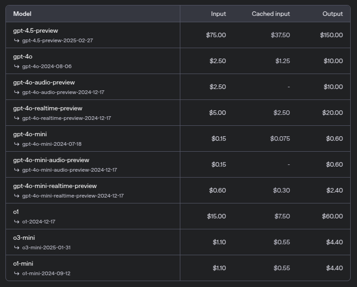Viewport: 357px width, 287px height.
Task: Click the gpt-4o-realtime-preview-2024-12-17 snapshot name
Action: (67, 119)
